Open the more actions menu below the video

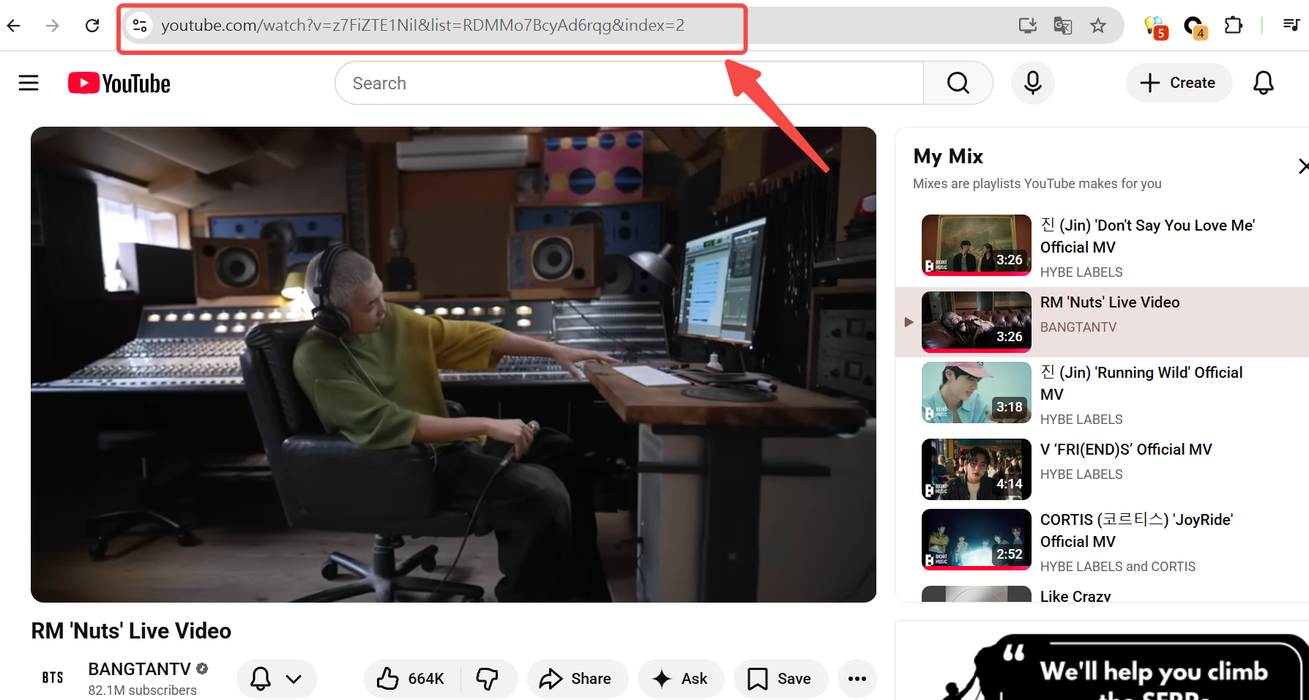(857, 679)
